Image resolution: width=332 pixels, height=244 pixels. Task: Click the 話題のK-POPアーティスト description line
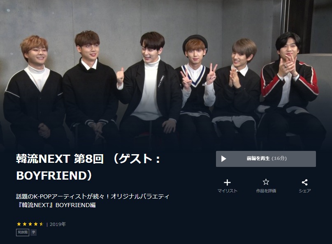93,196
